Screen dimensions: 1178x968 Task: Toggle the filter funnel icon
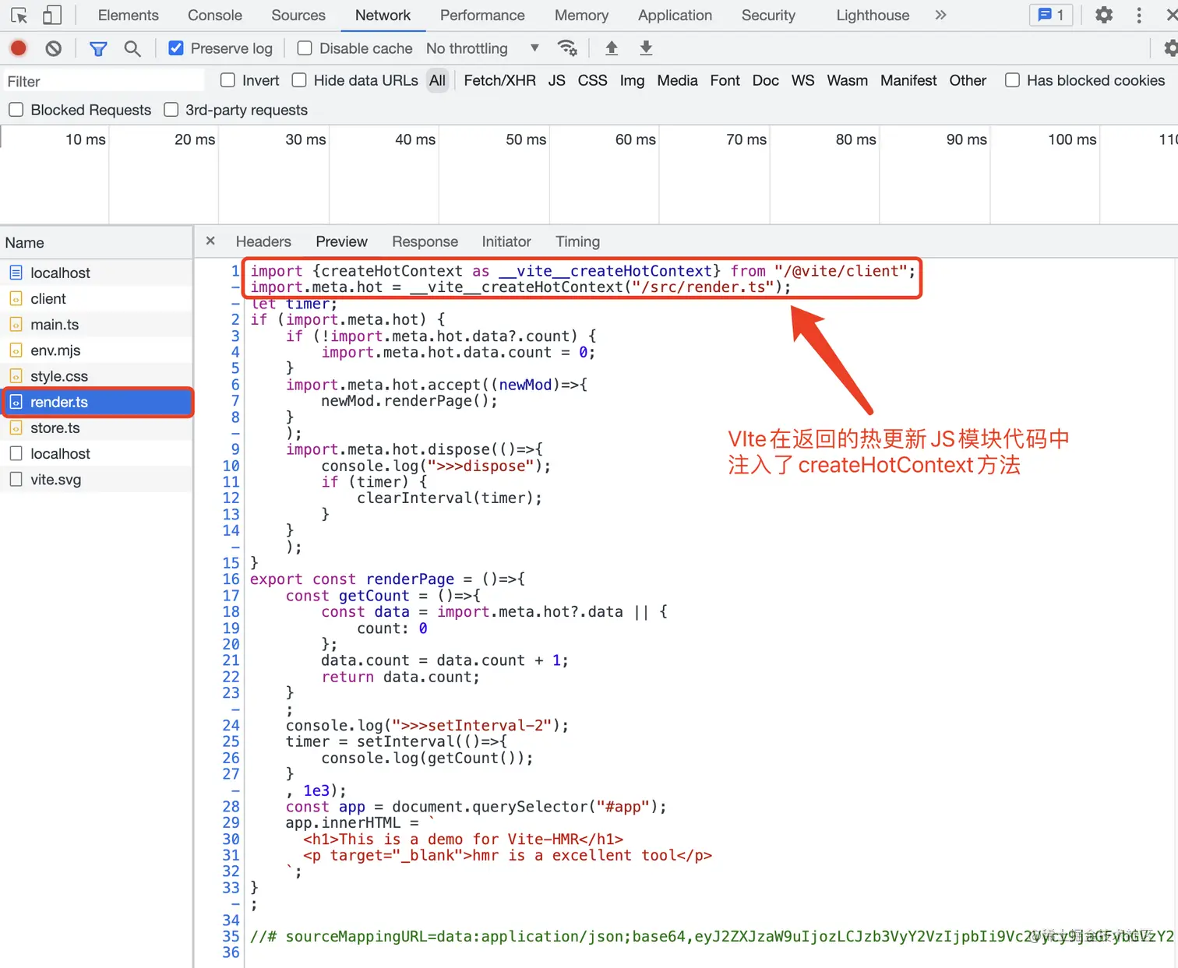pos(98,49)
